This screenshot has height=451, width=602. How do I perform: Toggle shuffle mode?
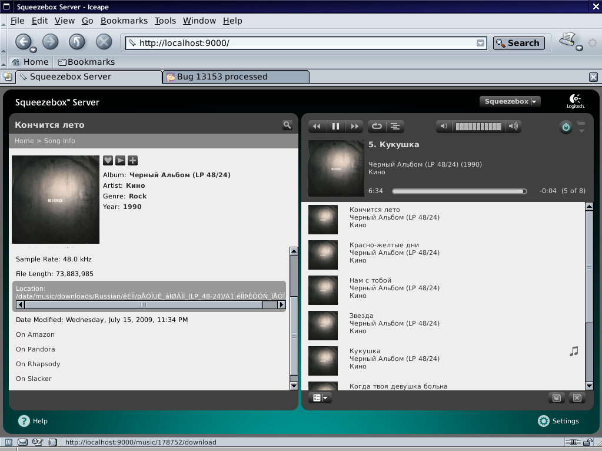click(395, 126)
